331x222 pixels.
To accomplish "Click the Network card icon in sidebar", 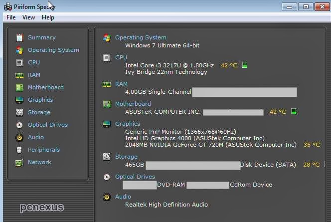I will [19, 163].
